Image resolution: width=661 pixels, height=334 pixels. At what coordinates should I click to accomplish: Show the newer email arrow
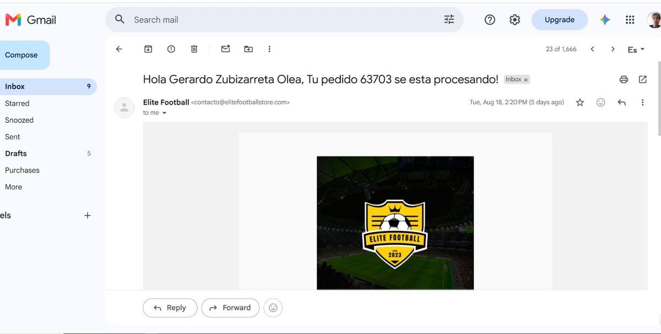click(x=592, y=49)
